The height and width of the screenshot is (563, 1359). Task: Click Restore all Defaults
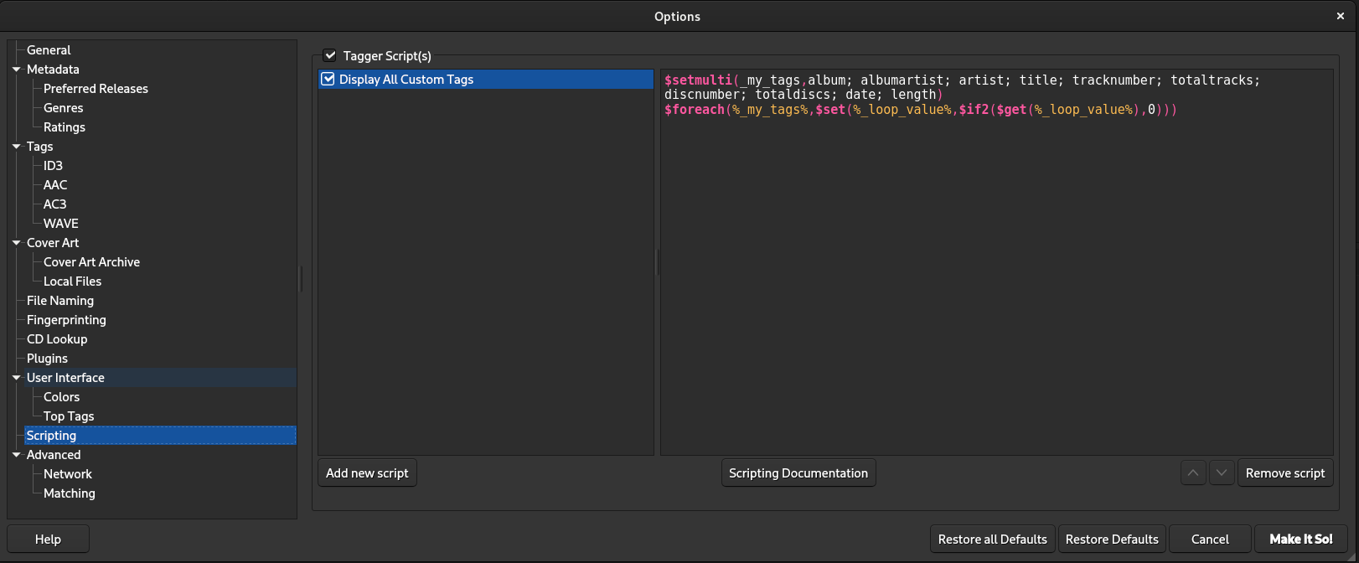pos(993,539)
